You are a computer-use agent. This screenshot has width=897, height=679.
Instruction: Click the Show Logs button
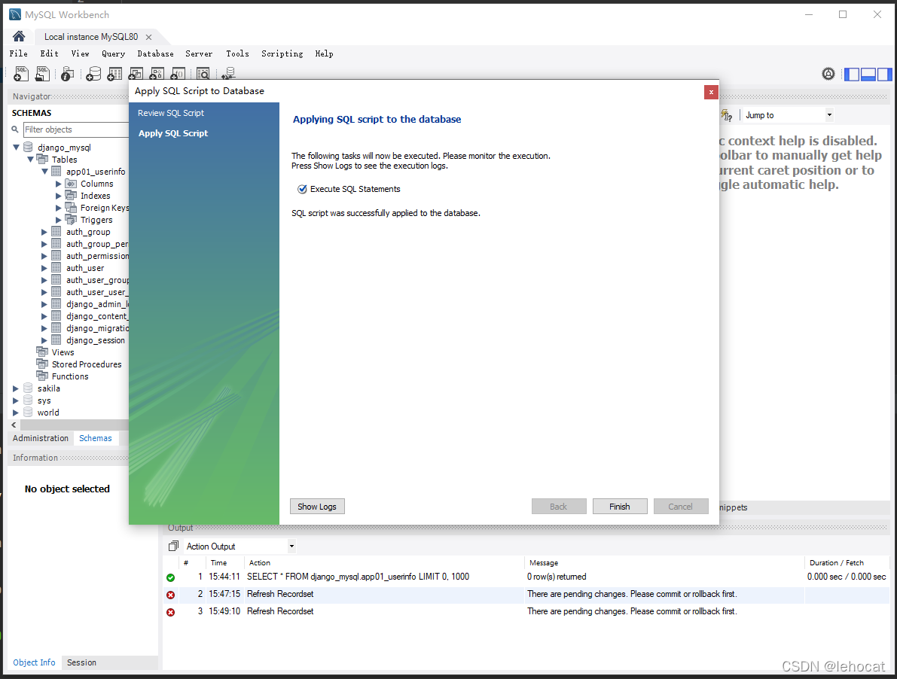point(317,507)
